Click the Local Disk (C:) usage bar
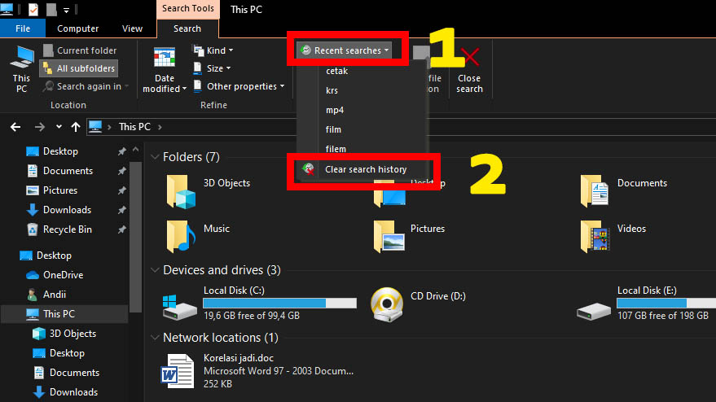Viewport: 716px width, 402px height. [x=280, y=303]
